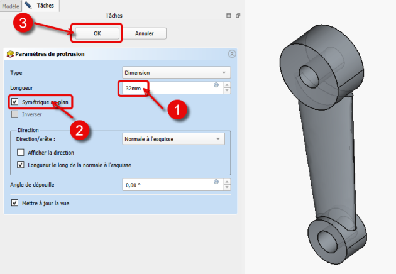Screen dimensions: 396x274
Task: Uncheck Longueur le long de la normale
Action: pos(21,165)
